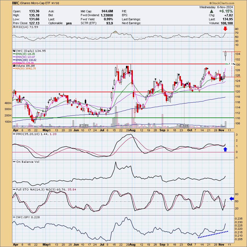Select the High price 135.18
Screen dimensions: 247x247
[34, 15]
